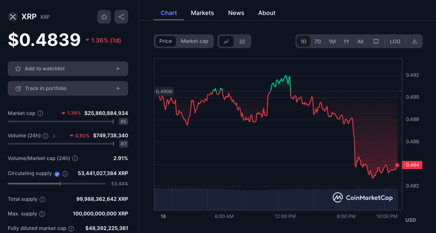Image resolution: width=436 pixels, height=233 pixels.
Task: Expand the Volume (24h) chevron arrow
Action: (x=54, y=136)
